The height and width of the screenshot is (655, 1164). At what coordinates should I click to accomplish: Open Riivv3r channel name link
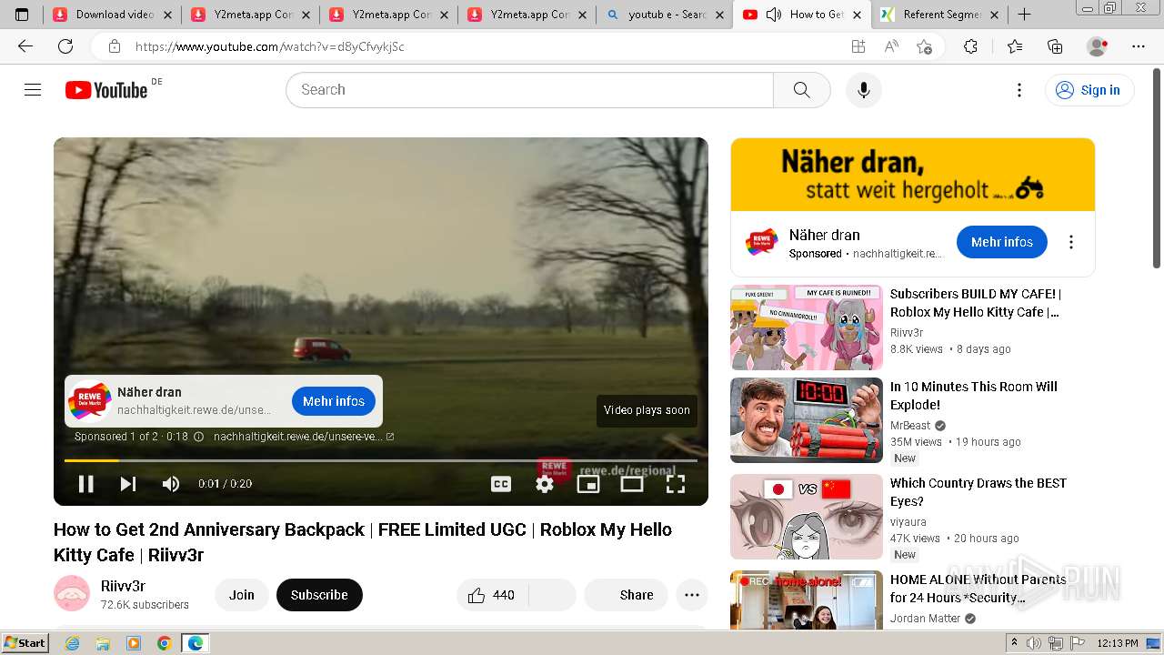[123, 586]
